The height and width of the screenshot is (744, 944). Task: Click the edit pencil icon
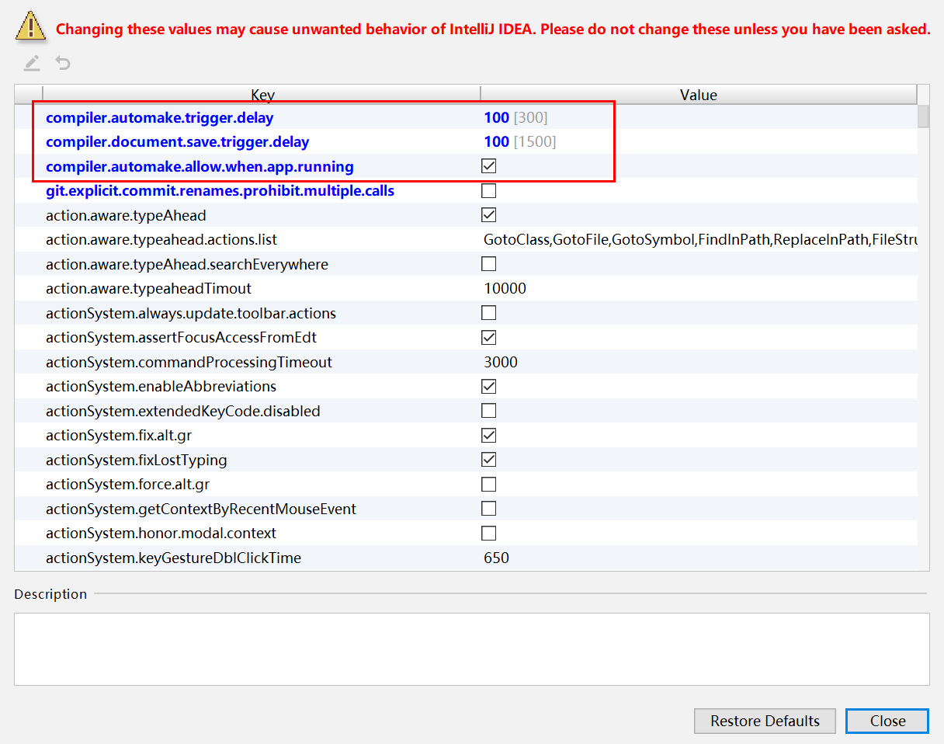click(32, 64)
